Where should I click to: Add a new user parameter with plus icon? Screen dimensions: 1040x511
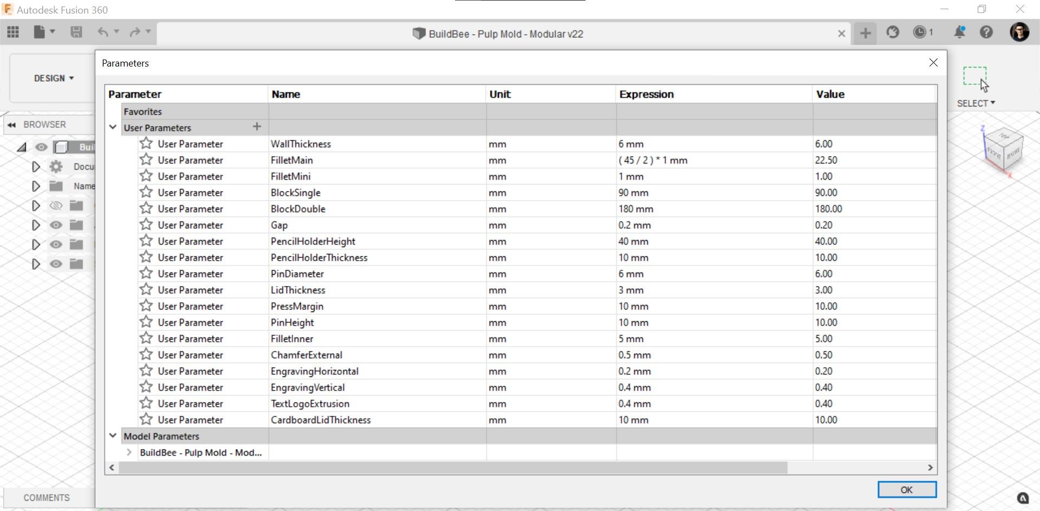point(257,127)
